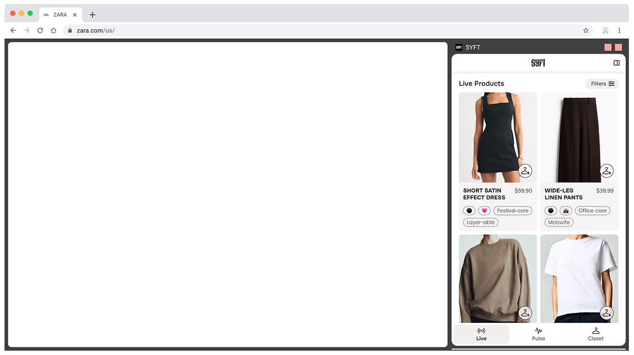
Task: Click briefcase tag on linen pants
Action: click(x=566, y=210)
